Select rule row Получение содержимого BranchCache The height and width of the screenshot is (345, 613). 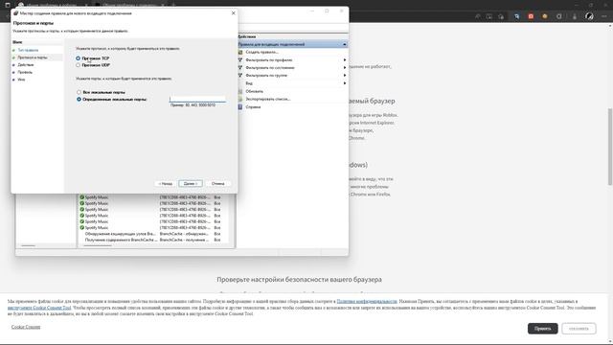tap(152, 240)
